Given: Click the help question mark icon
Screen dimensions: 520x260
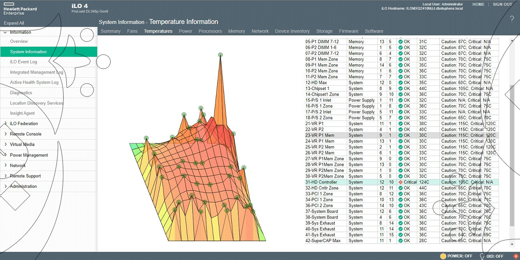Looking at the screenshot, I should (x=512, y=19).
